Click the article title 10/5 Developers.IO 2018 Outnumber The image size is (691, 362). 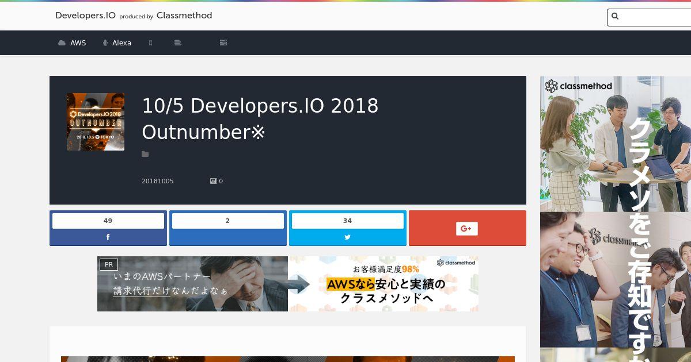pos(260,119)
